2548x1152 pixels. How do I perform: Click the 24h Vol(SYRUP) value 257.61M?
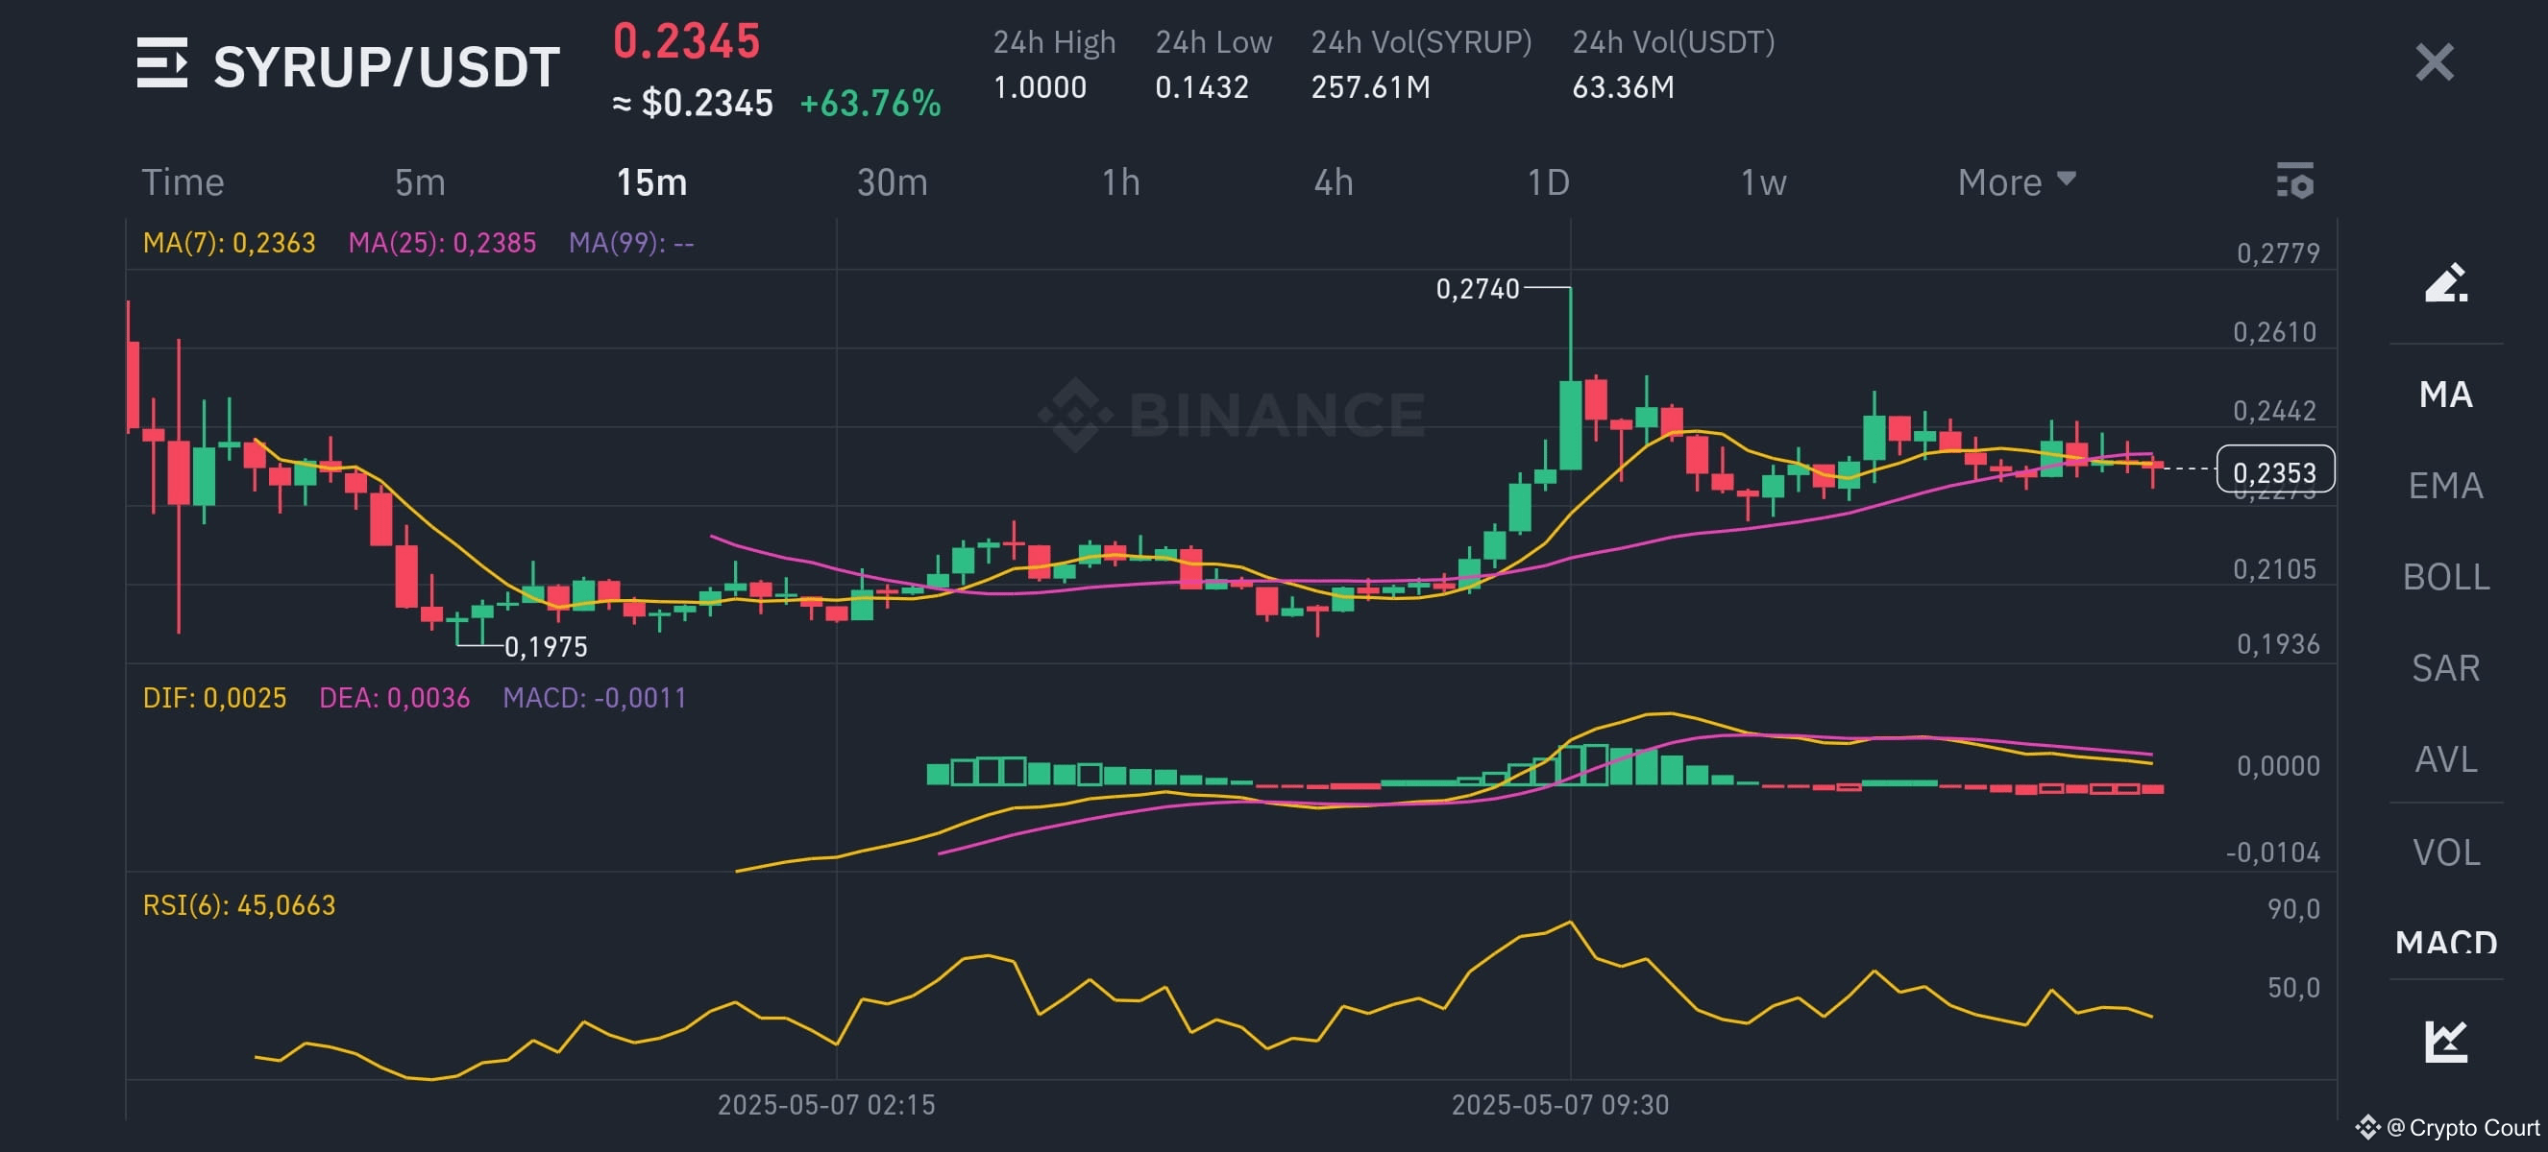(1370, 88)
